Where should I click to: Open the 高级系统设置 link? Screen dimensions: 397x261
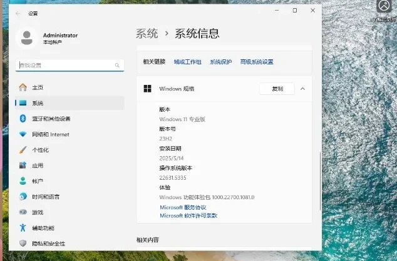point(257,62)
